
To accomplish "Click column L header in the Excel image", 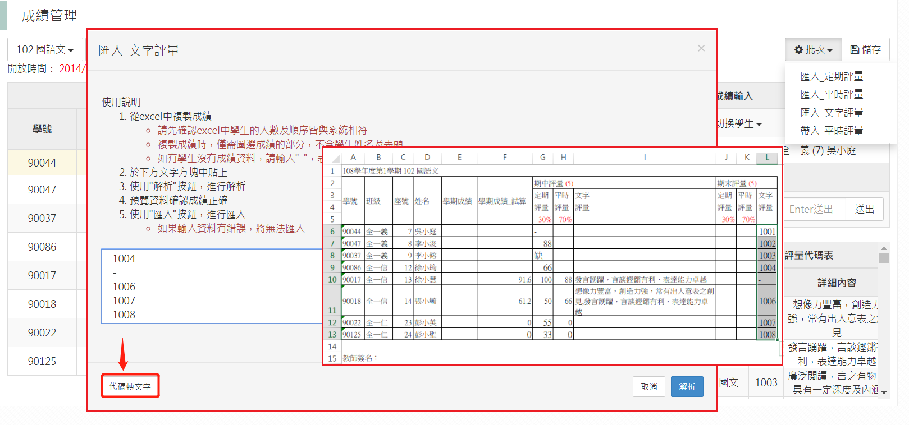I will click(x=767, y=158).
